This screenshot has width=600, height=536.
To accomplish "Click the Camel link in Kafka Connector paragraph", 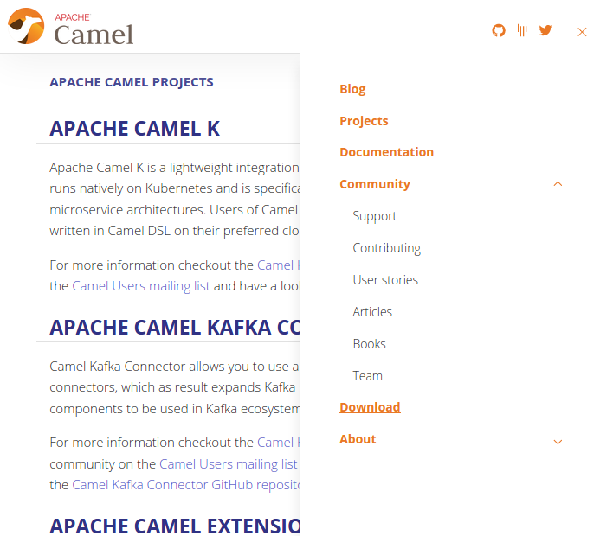I will (x=278, y=443).
